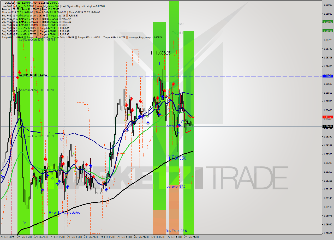The width and height of the screenshot is (334, 240).
Task: Click the blue 1.08630 price tag
Action: (328, 76)
